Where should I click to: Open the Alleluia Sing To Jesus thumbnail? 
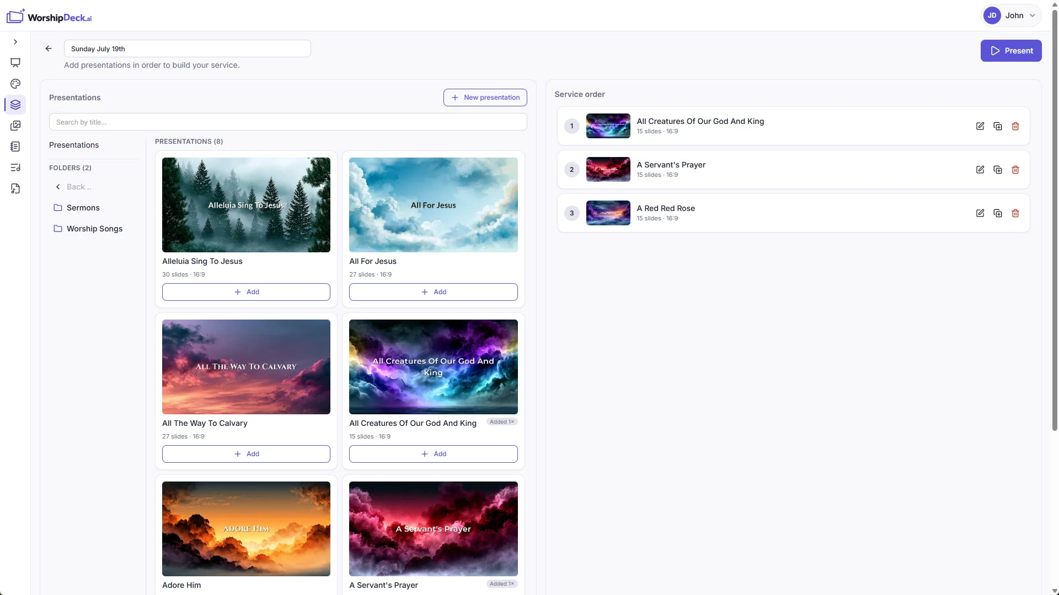tap(246, 205)
